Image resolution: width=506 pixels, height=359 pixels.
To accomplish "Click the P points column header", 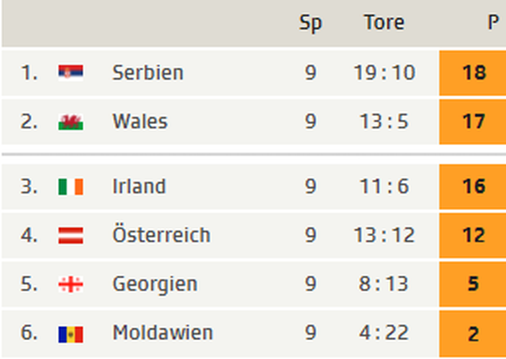I will [493, 23].
